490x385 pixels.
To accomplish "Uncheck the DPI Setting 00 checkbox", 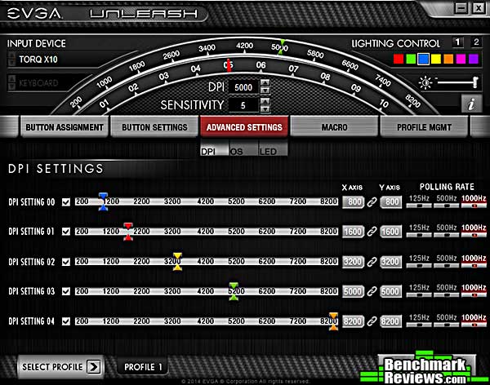I will [66, 202].
